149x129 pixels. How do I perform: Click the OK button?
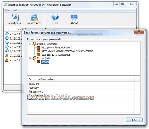[x=134, y=120]
